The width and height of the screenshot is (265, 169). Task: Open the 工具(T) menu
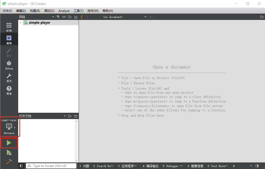coord(78,11)
